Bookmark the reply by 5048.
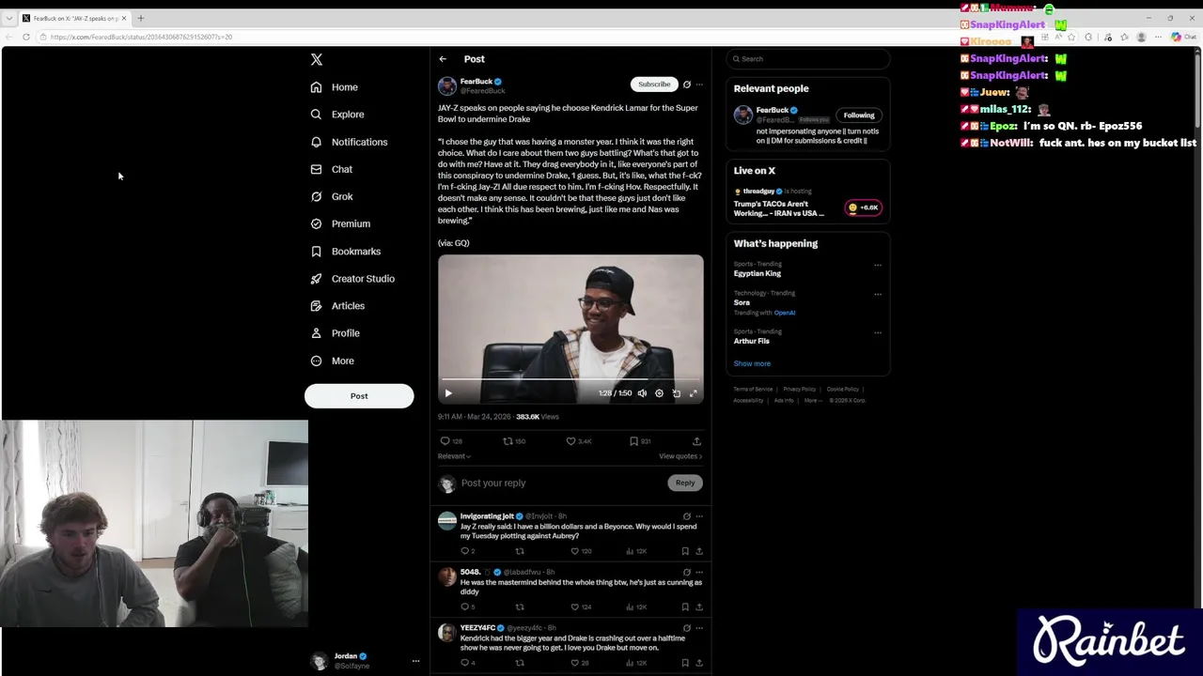Screen dimensions: 1203x676 (x=685, y=607)
